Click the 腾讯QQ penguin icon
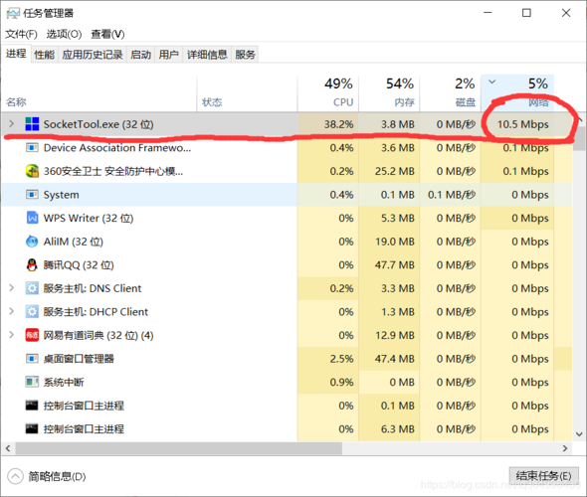Viewport: 587px width, 497px height. 32,265
